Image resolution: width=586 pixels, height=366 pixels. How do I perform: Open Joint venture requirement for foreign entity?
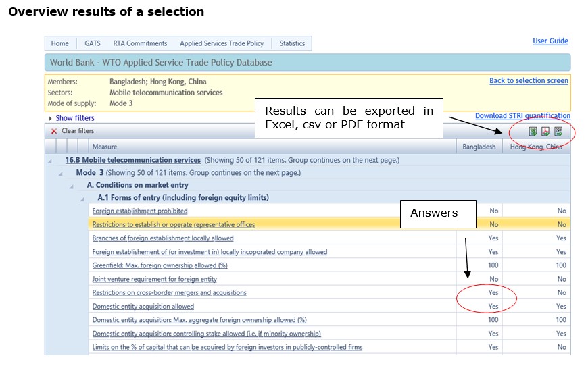pyautogui.click(x=154, y=279)
